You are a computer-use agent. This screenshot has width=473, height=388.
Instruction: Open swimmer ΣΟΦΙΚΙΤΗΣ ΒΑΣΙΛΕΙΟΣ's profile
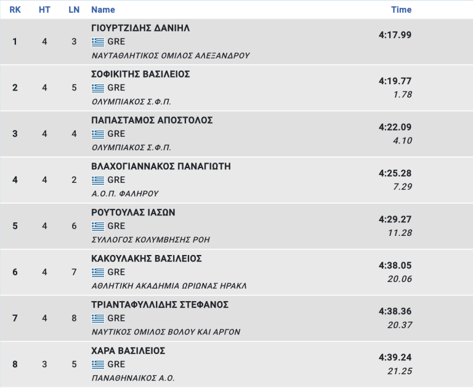(140, 74)
